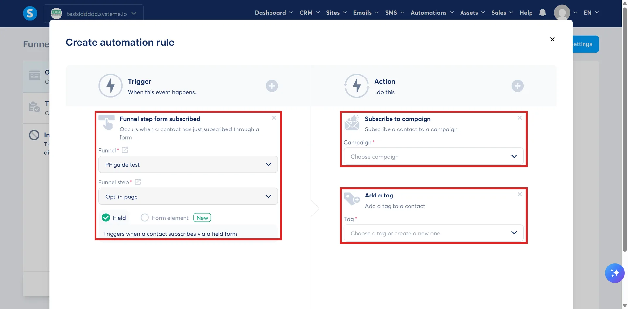This screenshot has height=309, width=628.
Task: Open the notifications bell
Action: coord(542,13)
